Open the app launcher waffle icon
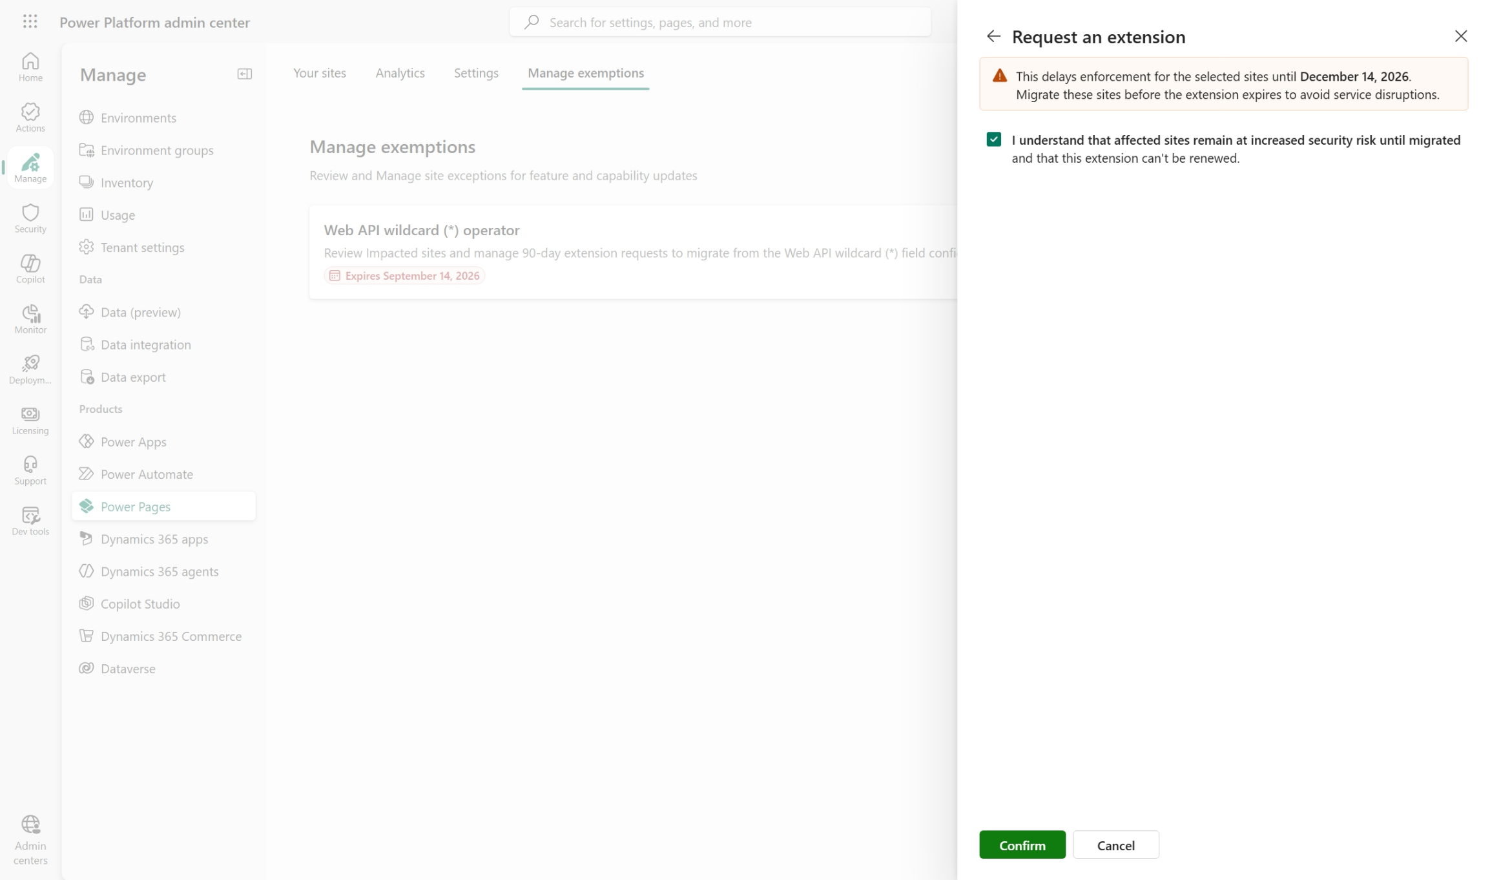Image resolution: width=1490 pixels, height=880 pixels. [30, 22]
